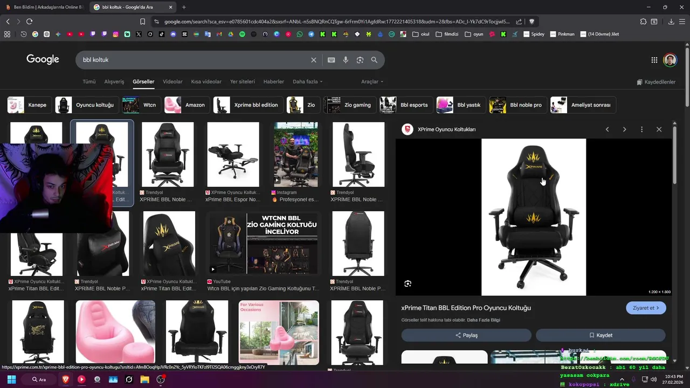Go to the Google logo homepage

43,59
